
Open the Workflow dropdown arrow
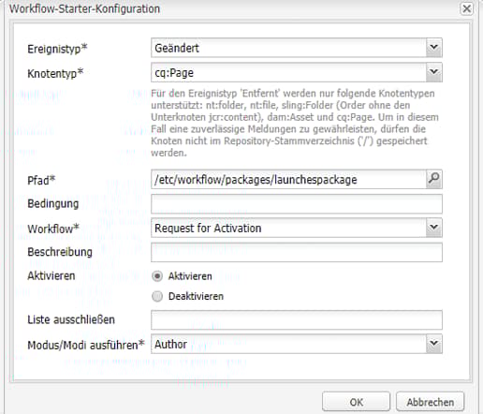point(434,228)
